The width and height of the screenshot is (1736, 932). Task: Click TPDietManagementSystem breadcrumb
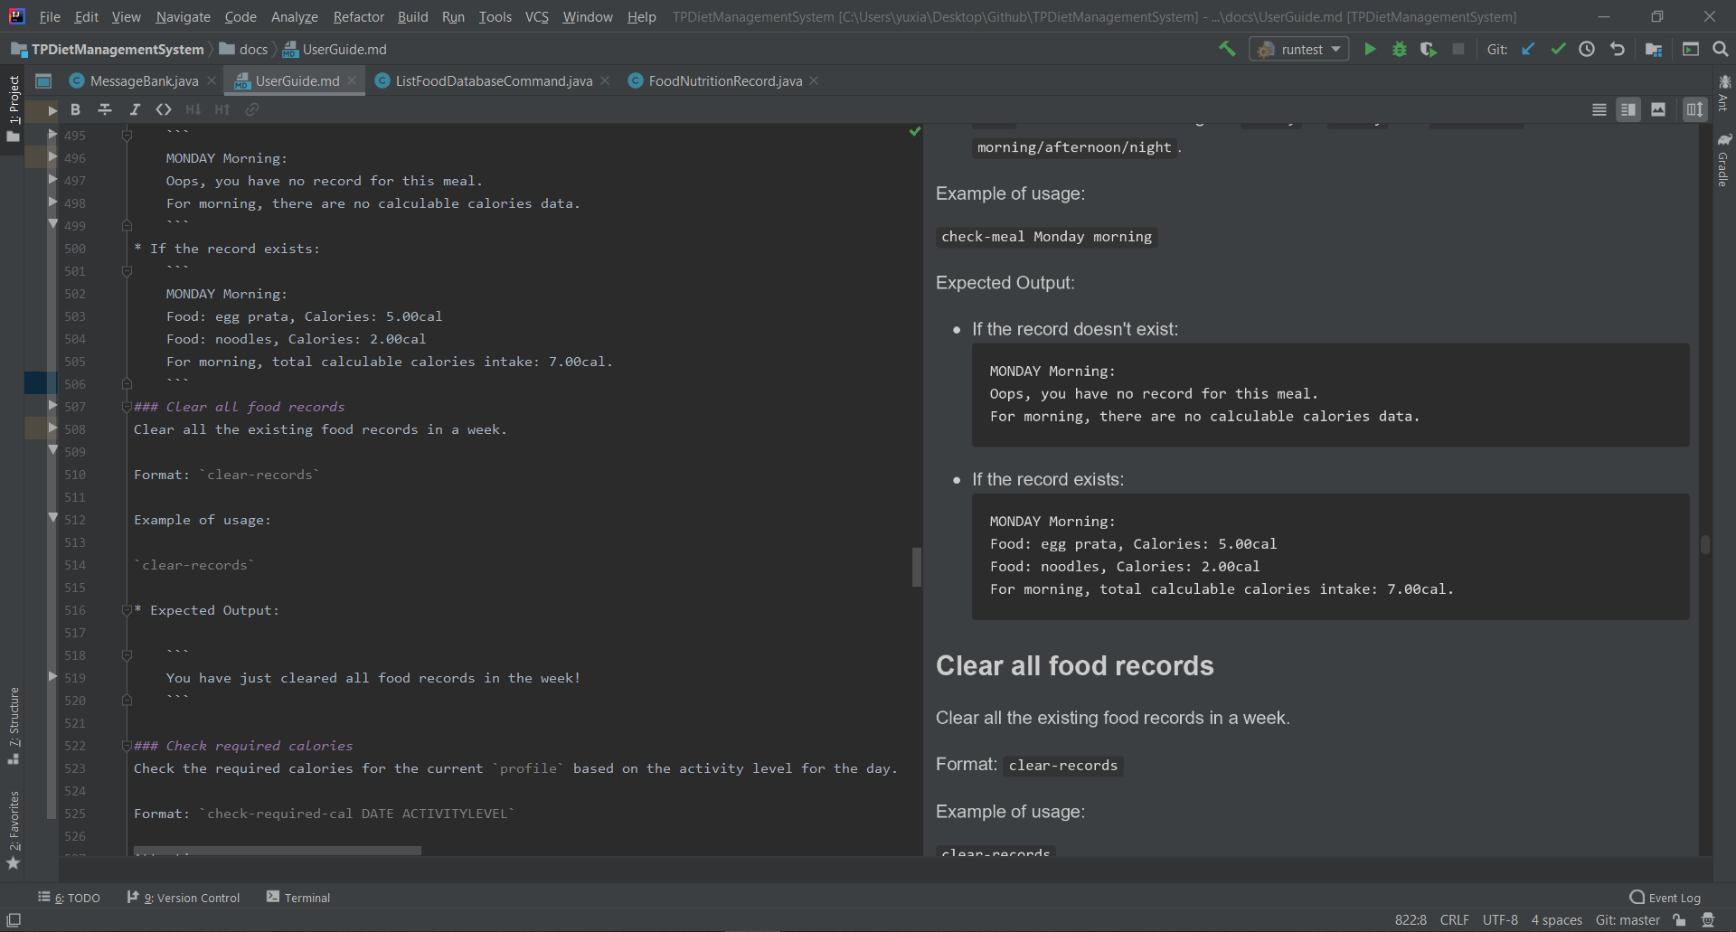pyautogui.click(x=108, y=49)
